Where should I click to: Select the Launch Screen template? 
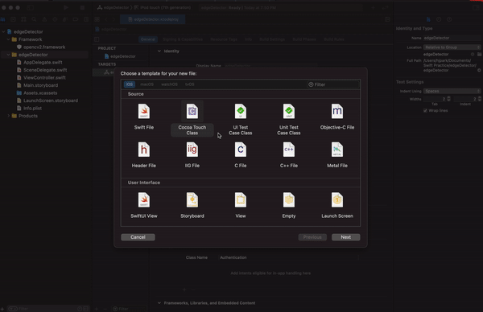(337, 206)
